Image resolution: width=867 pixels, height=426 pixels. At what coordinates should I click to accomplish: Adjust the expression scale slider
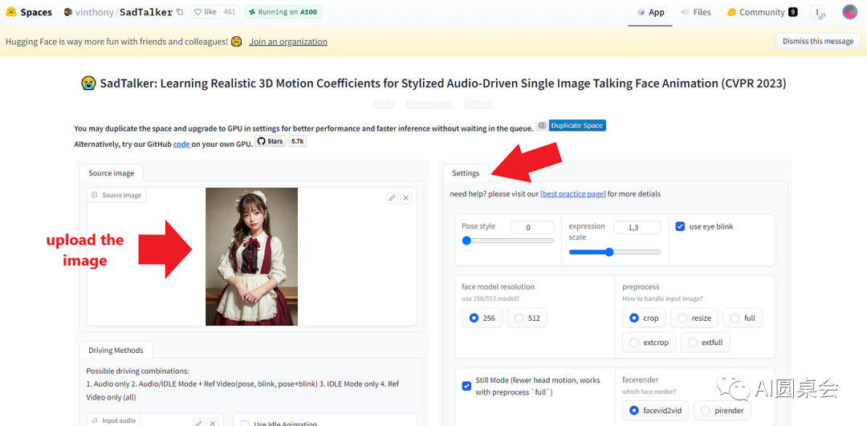tap(615, 252)
